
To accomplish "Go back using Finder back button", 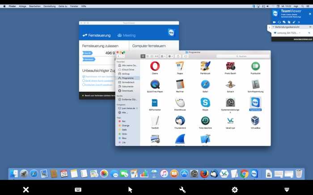I will (x=118, y=56).
